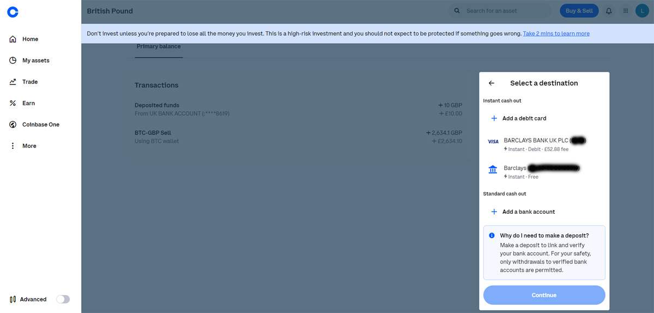The width and height of the screenshot is (654, 313).
Task: Click the Transactions heading
Action: [156, 85]
